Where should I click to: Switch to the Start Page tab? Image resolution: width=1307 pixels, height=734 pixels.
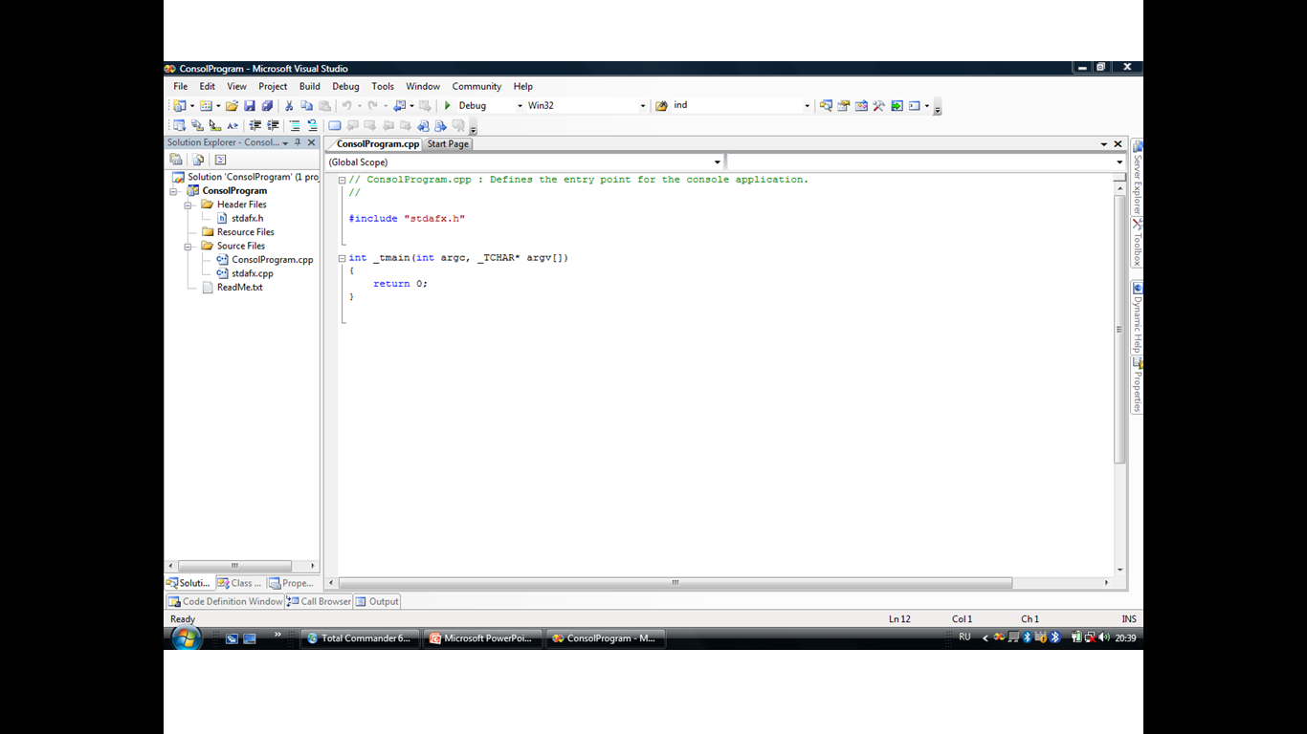point(448,144)
